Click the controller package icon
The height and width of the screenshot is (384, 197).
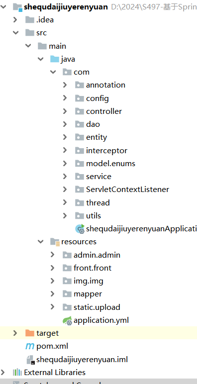coord(80,111)
